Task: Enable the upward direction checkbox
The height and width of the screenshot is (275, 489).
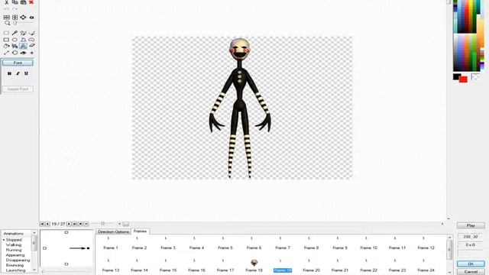Action: [66, 232]
